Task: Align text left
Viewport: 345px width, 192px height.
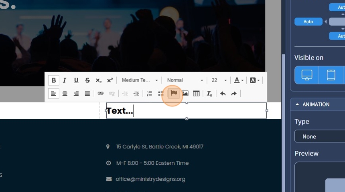Action: pyautogui.click(x=54, y=94)
